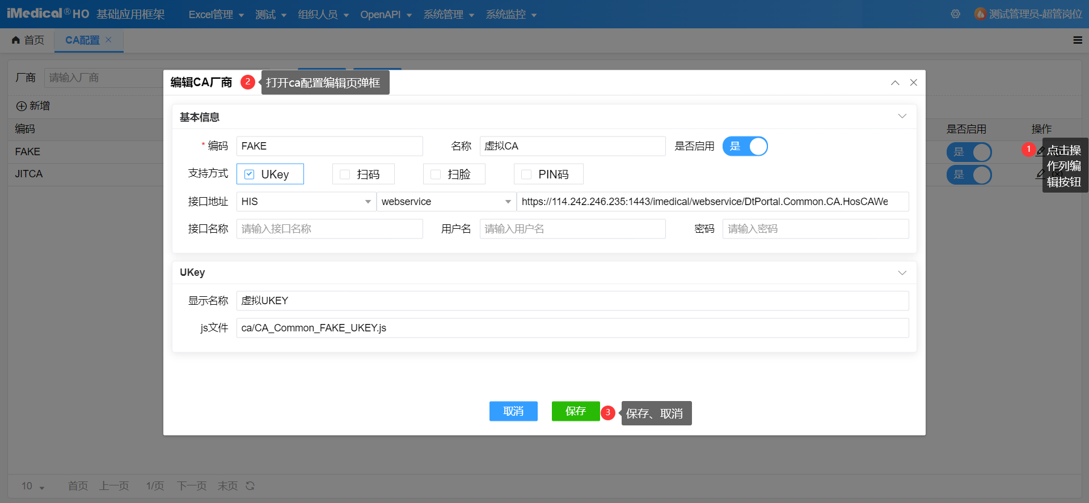Check the 扫脸 support option

tap(436, 174)
